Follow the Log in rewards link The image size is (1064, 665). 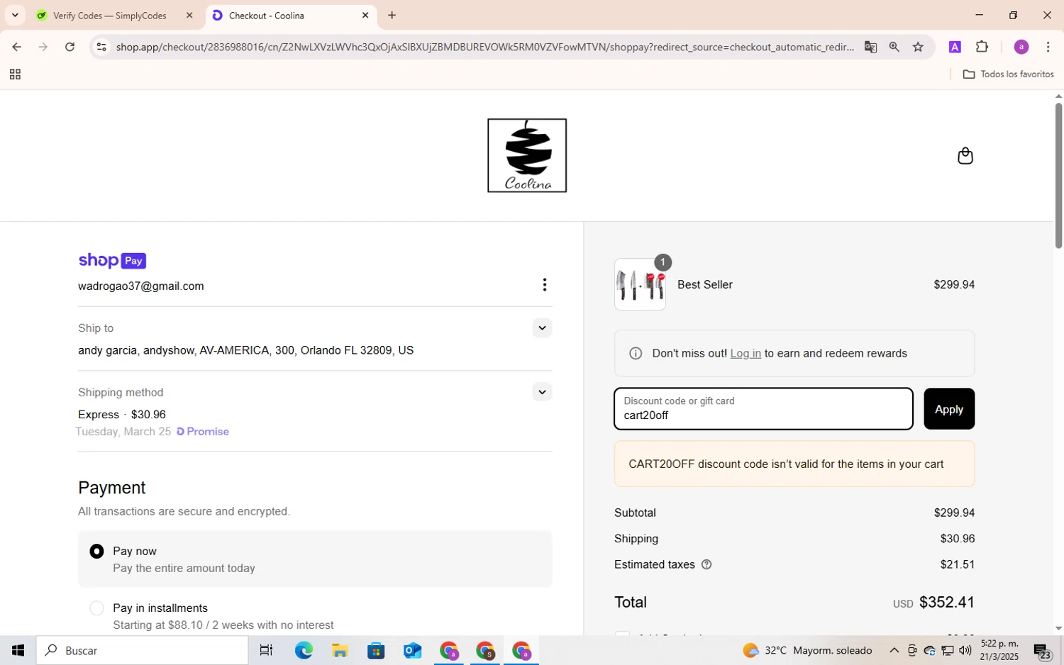tap(746, 353)
